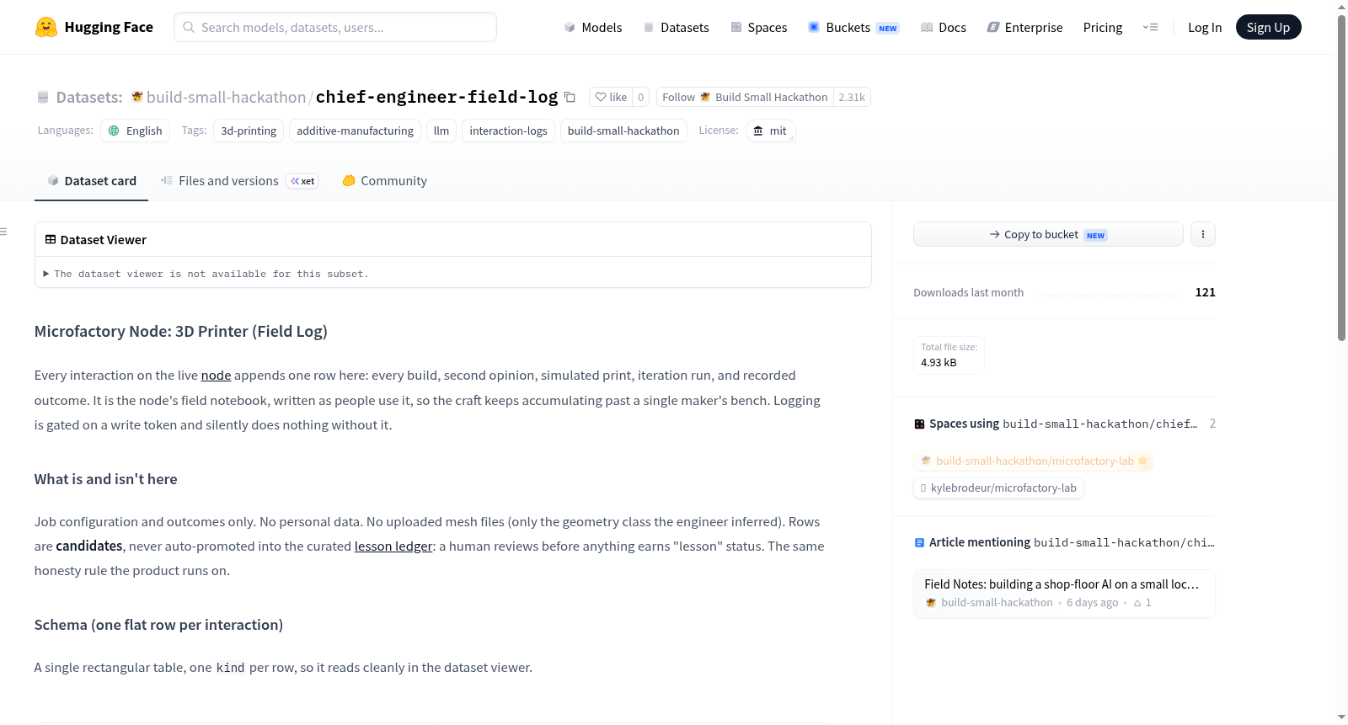Open the Models page
This screenshot has width=1348, height=725.
click(593, 27)
